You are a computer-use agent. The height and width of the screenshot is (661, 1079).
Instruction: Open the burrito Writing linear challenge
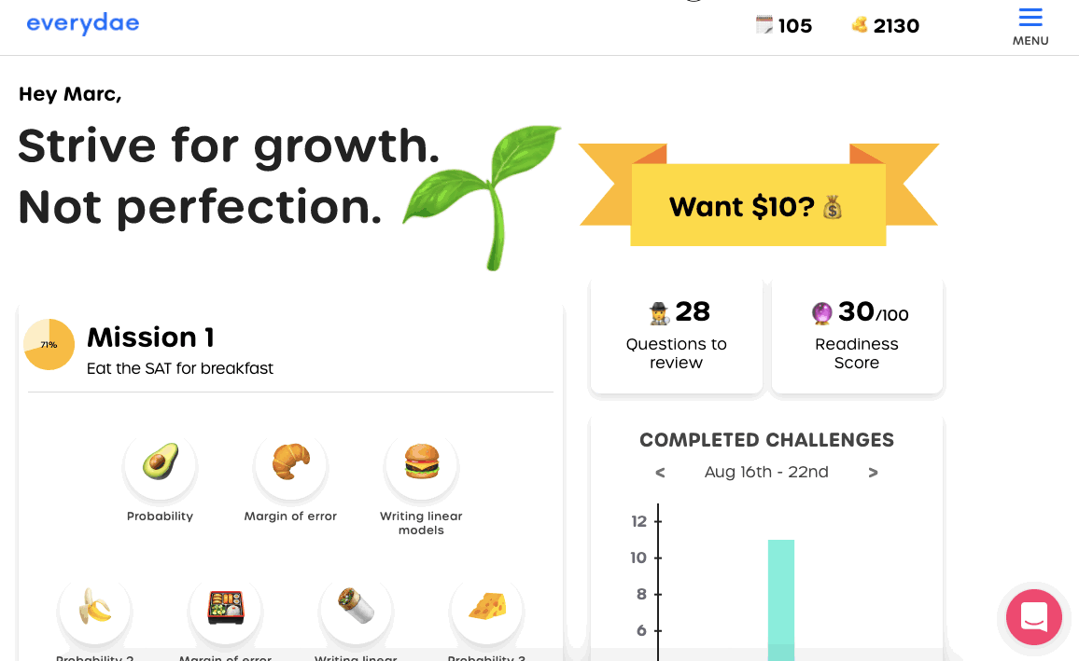356,609
